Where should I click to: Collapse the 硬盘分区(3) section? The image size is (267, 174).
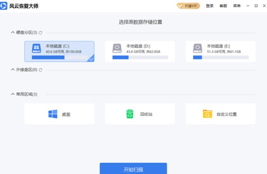point(13,32)
